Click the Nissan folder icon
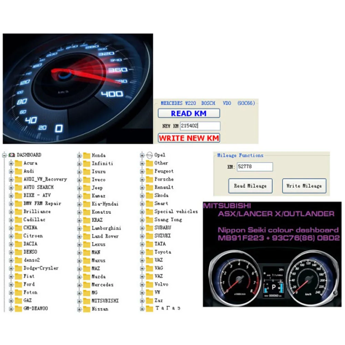This screenshot has height=345, width=345. point(87,309)
